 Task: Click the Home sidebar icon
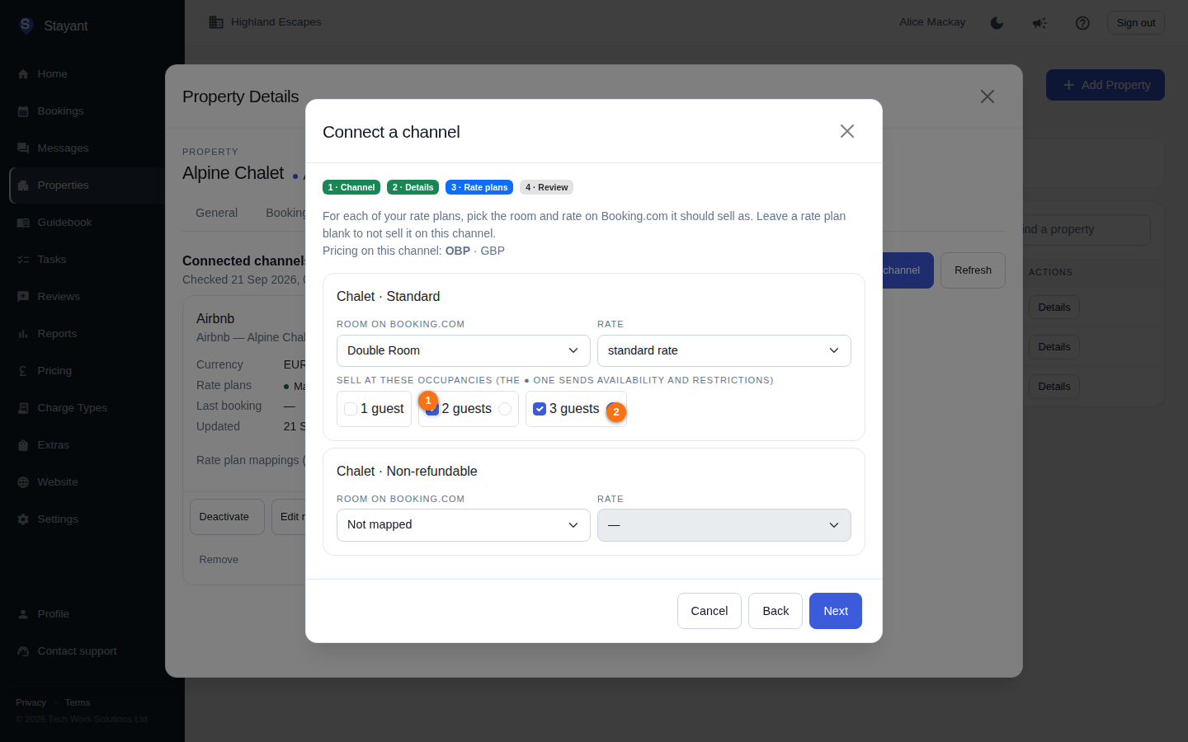23,74
